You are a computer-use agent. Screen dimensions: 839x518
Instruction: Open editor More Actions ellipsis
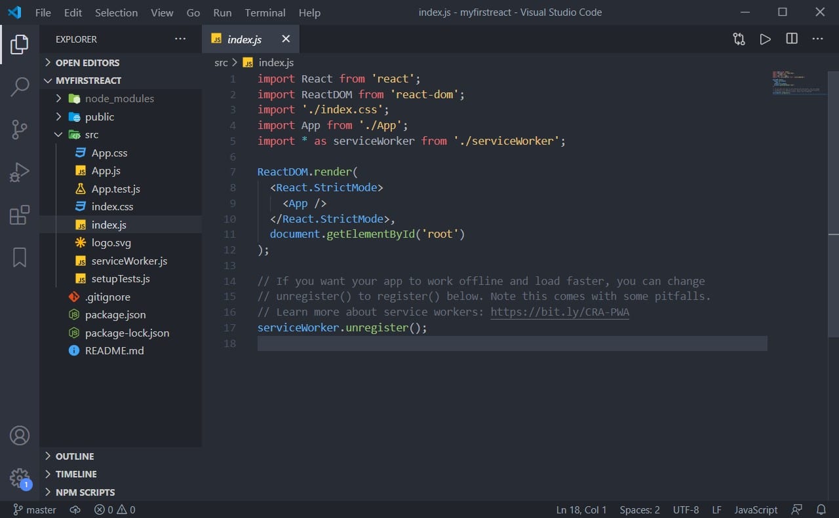point(817,39)
